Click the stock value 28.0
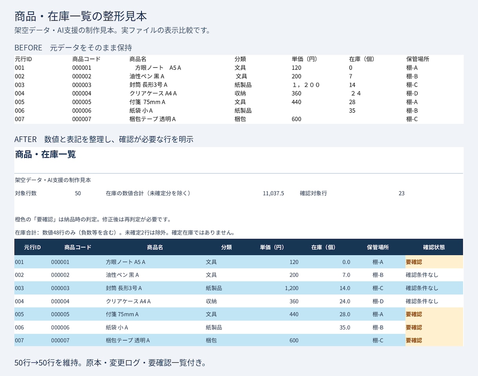Viewport: 478px width, 376px height. coord(345,314)
